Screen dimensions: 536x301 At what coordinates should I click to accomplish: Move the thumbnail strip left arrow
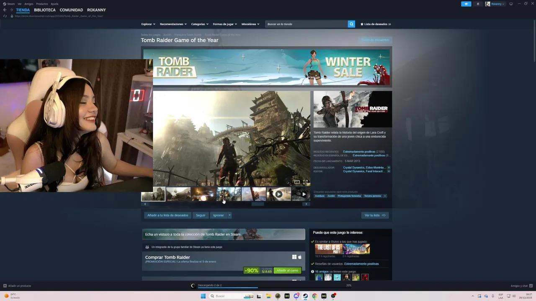(145, 204)
